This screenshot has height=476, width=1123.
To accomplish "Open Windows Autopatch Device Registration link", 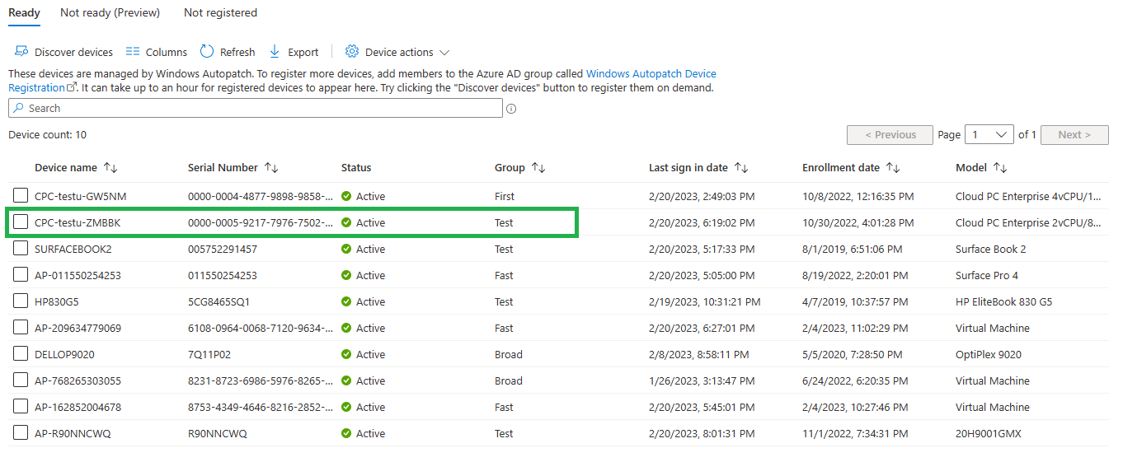I will 363,81.
